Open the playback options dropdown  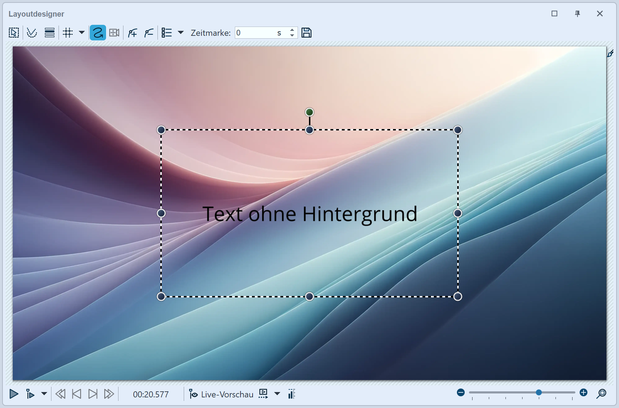pos(44,394)
